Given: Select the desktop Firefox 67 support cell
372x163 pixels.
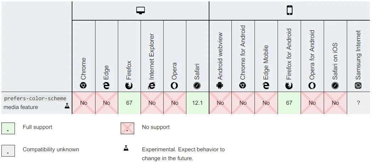Looking at the screenshot, I should point(129,103).
